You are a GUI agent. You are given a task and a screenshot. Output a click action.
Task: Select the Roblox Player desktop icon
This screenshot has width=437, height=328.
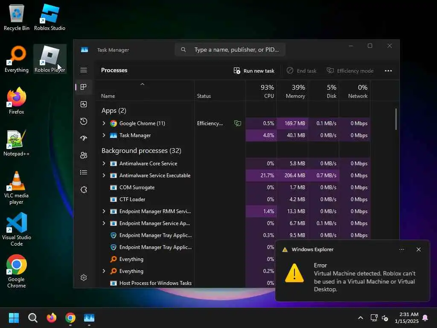(50, 59)
